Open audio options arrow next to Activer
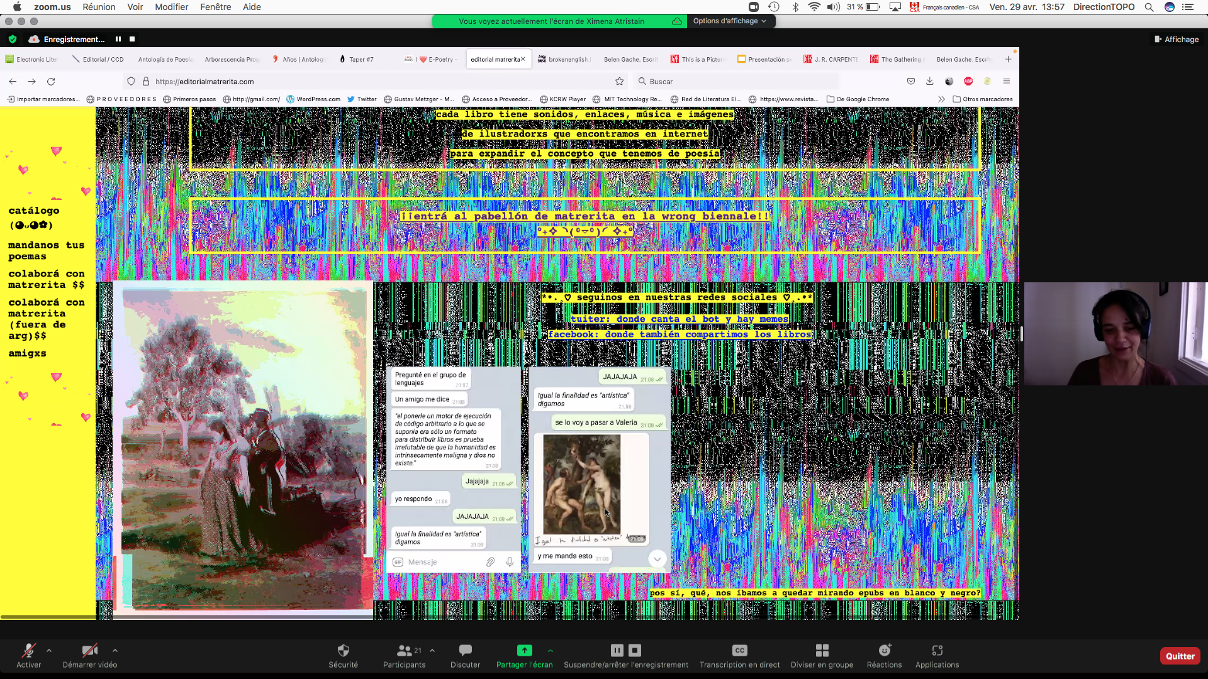Viewport: 1208px width, 679px height. (49, 651)
